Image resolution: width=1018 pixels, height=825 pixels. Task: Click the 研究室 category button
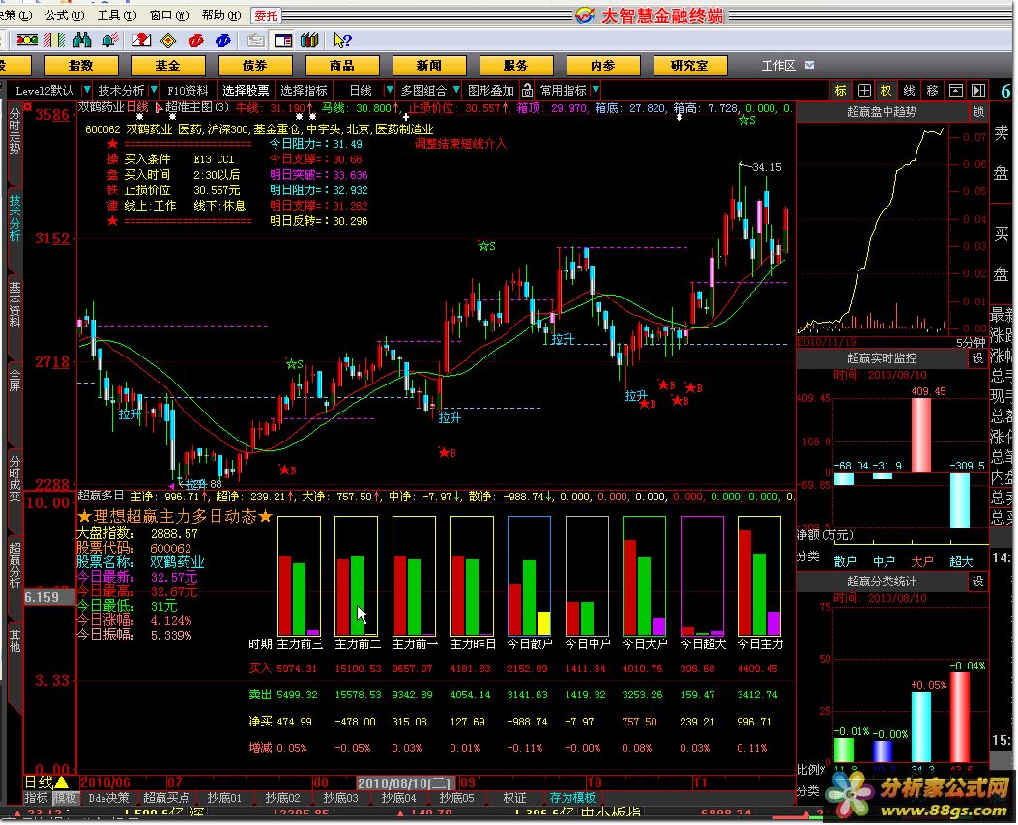(689, 65)
